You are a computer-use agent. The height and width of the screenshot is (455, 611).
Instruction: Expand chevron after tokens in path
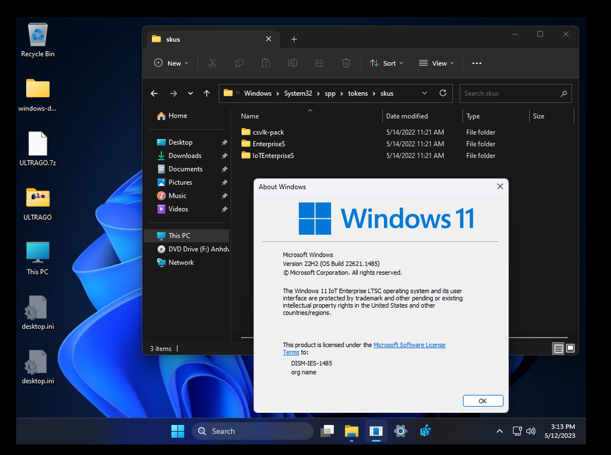click(374, 93)
